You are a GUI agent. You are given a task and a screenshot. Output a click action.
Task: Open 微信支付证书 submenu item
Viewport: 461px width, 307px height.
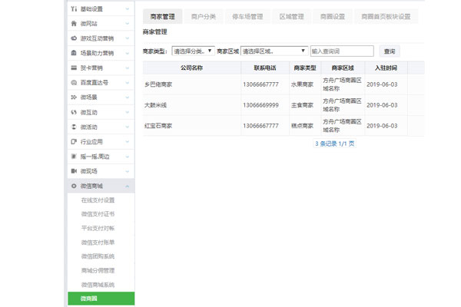(x=98, y=214)
